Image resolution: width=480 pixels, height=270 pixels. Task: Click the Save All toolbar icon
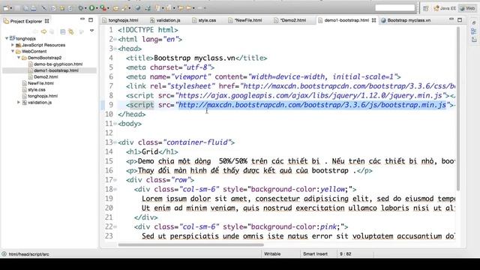tap(25, 8)
